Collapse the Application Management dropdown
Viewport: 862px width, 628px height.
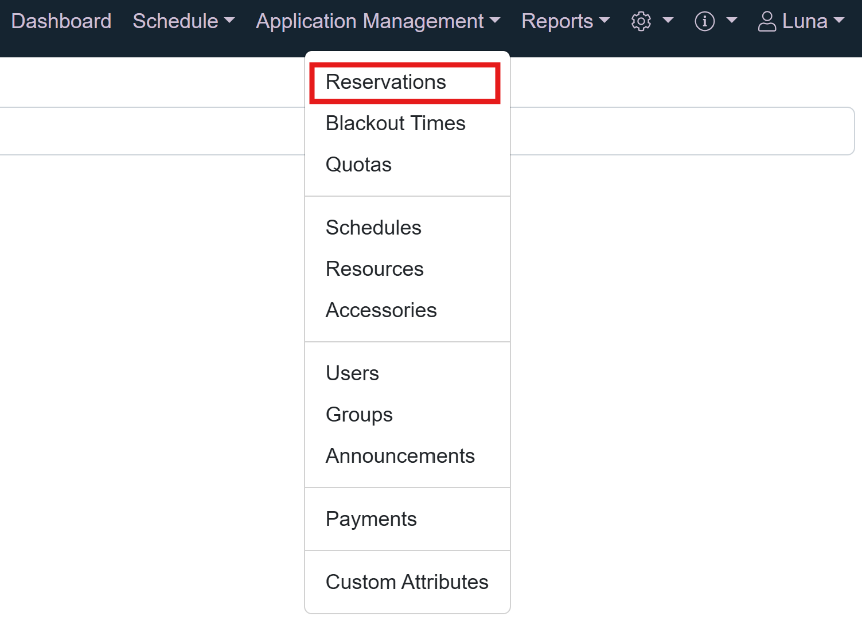[378, 21]
